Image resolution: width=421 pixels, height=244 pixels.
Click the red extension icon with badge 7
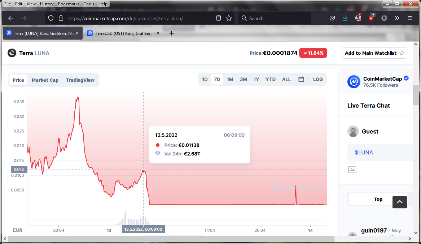coord(371,18)
